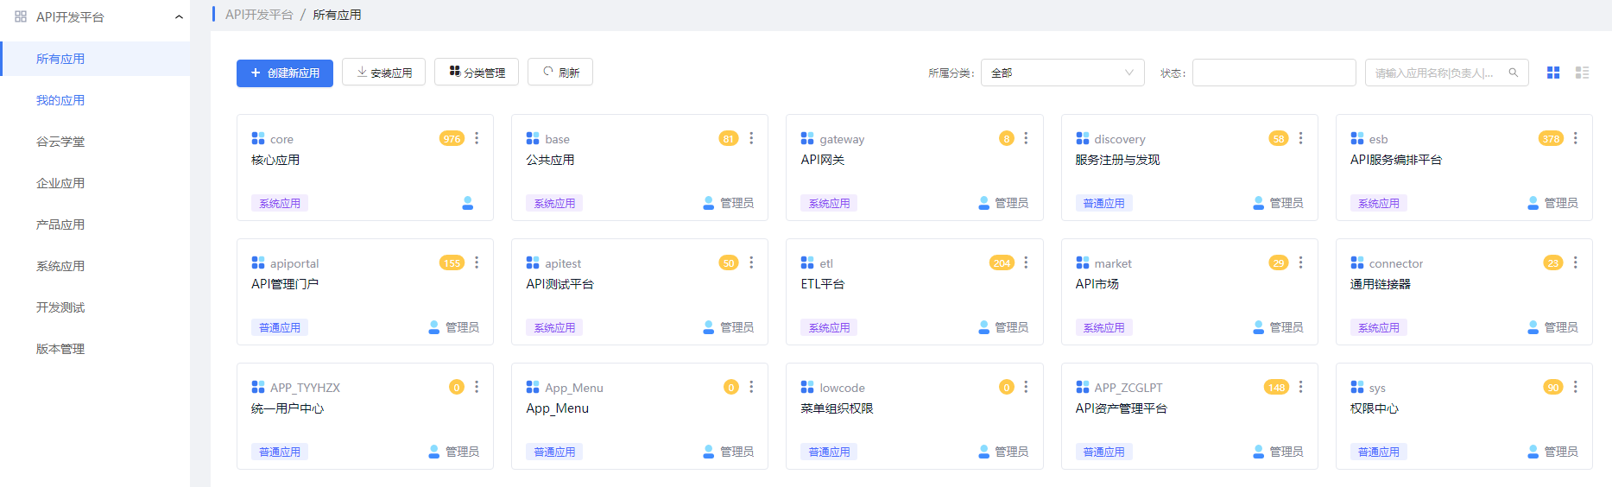The image size is (1612, 487).
Task: Click 管理员 on the lowcode card
Action: 1012,452
